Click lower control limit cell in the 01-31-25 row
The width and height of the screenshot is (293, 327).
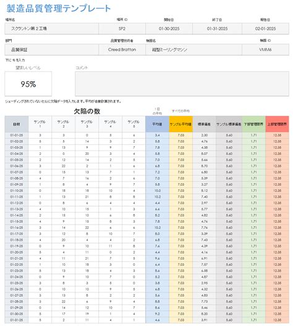(x=253, y=320)
